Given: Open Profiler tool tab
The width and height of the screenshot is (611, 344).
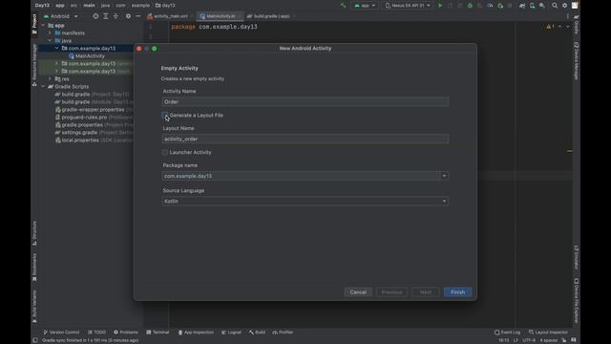Looking at the screenshot, I should coord(283,333).
